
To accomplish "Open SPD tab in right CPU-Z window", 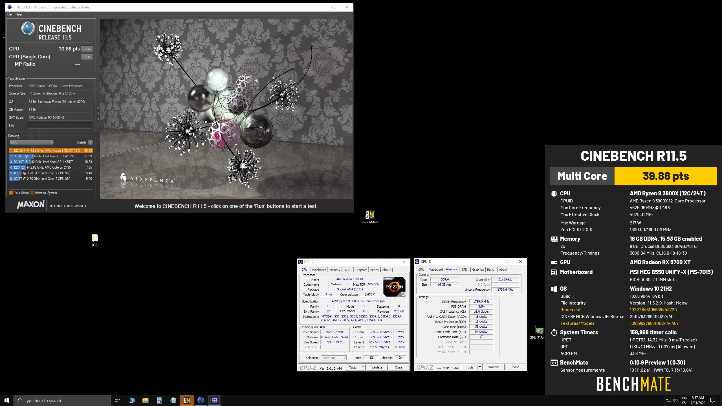I will pos(465,270).
